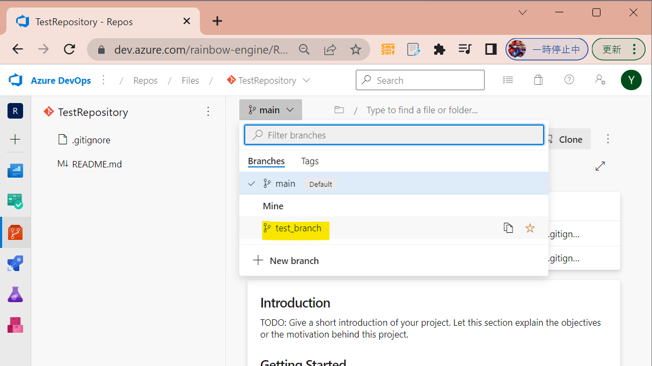Open more actions next to Clone
The height and width of the screenshot is (366, 652).
pyautogui.click(x=608, y=139)
